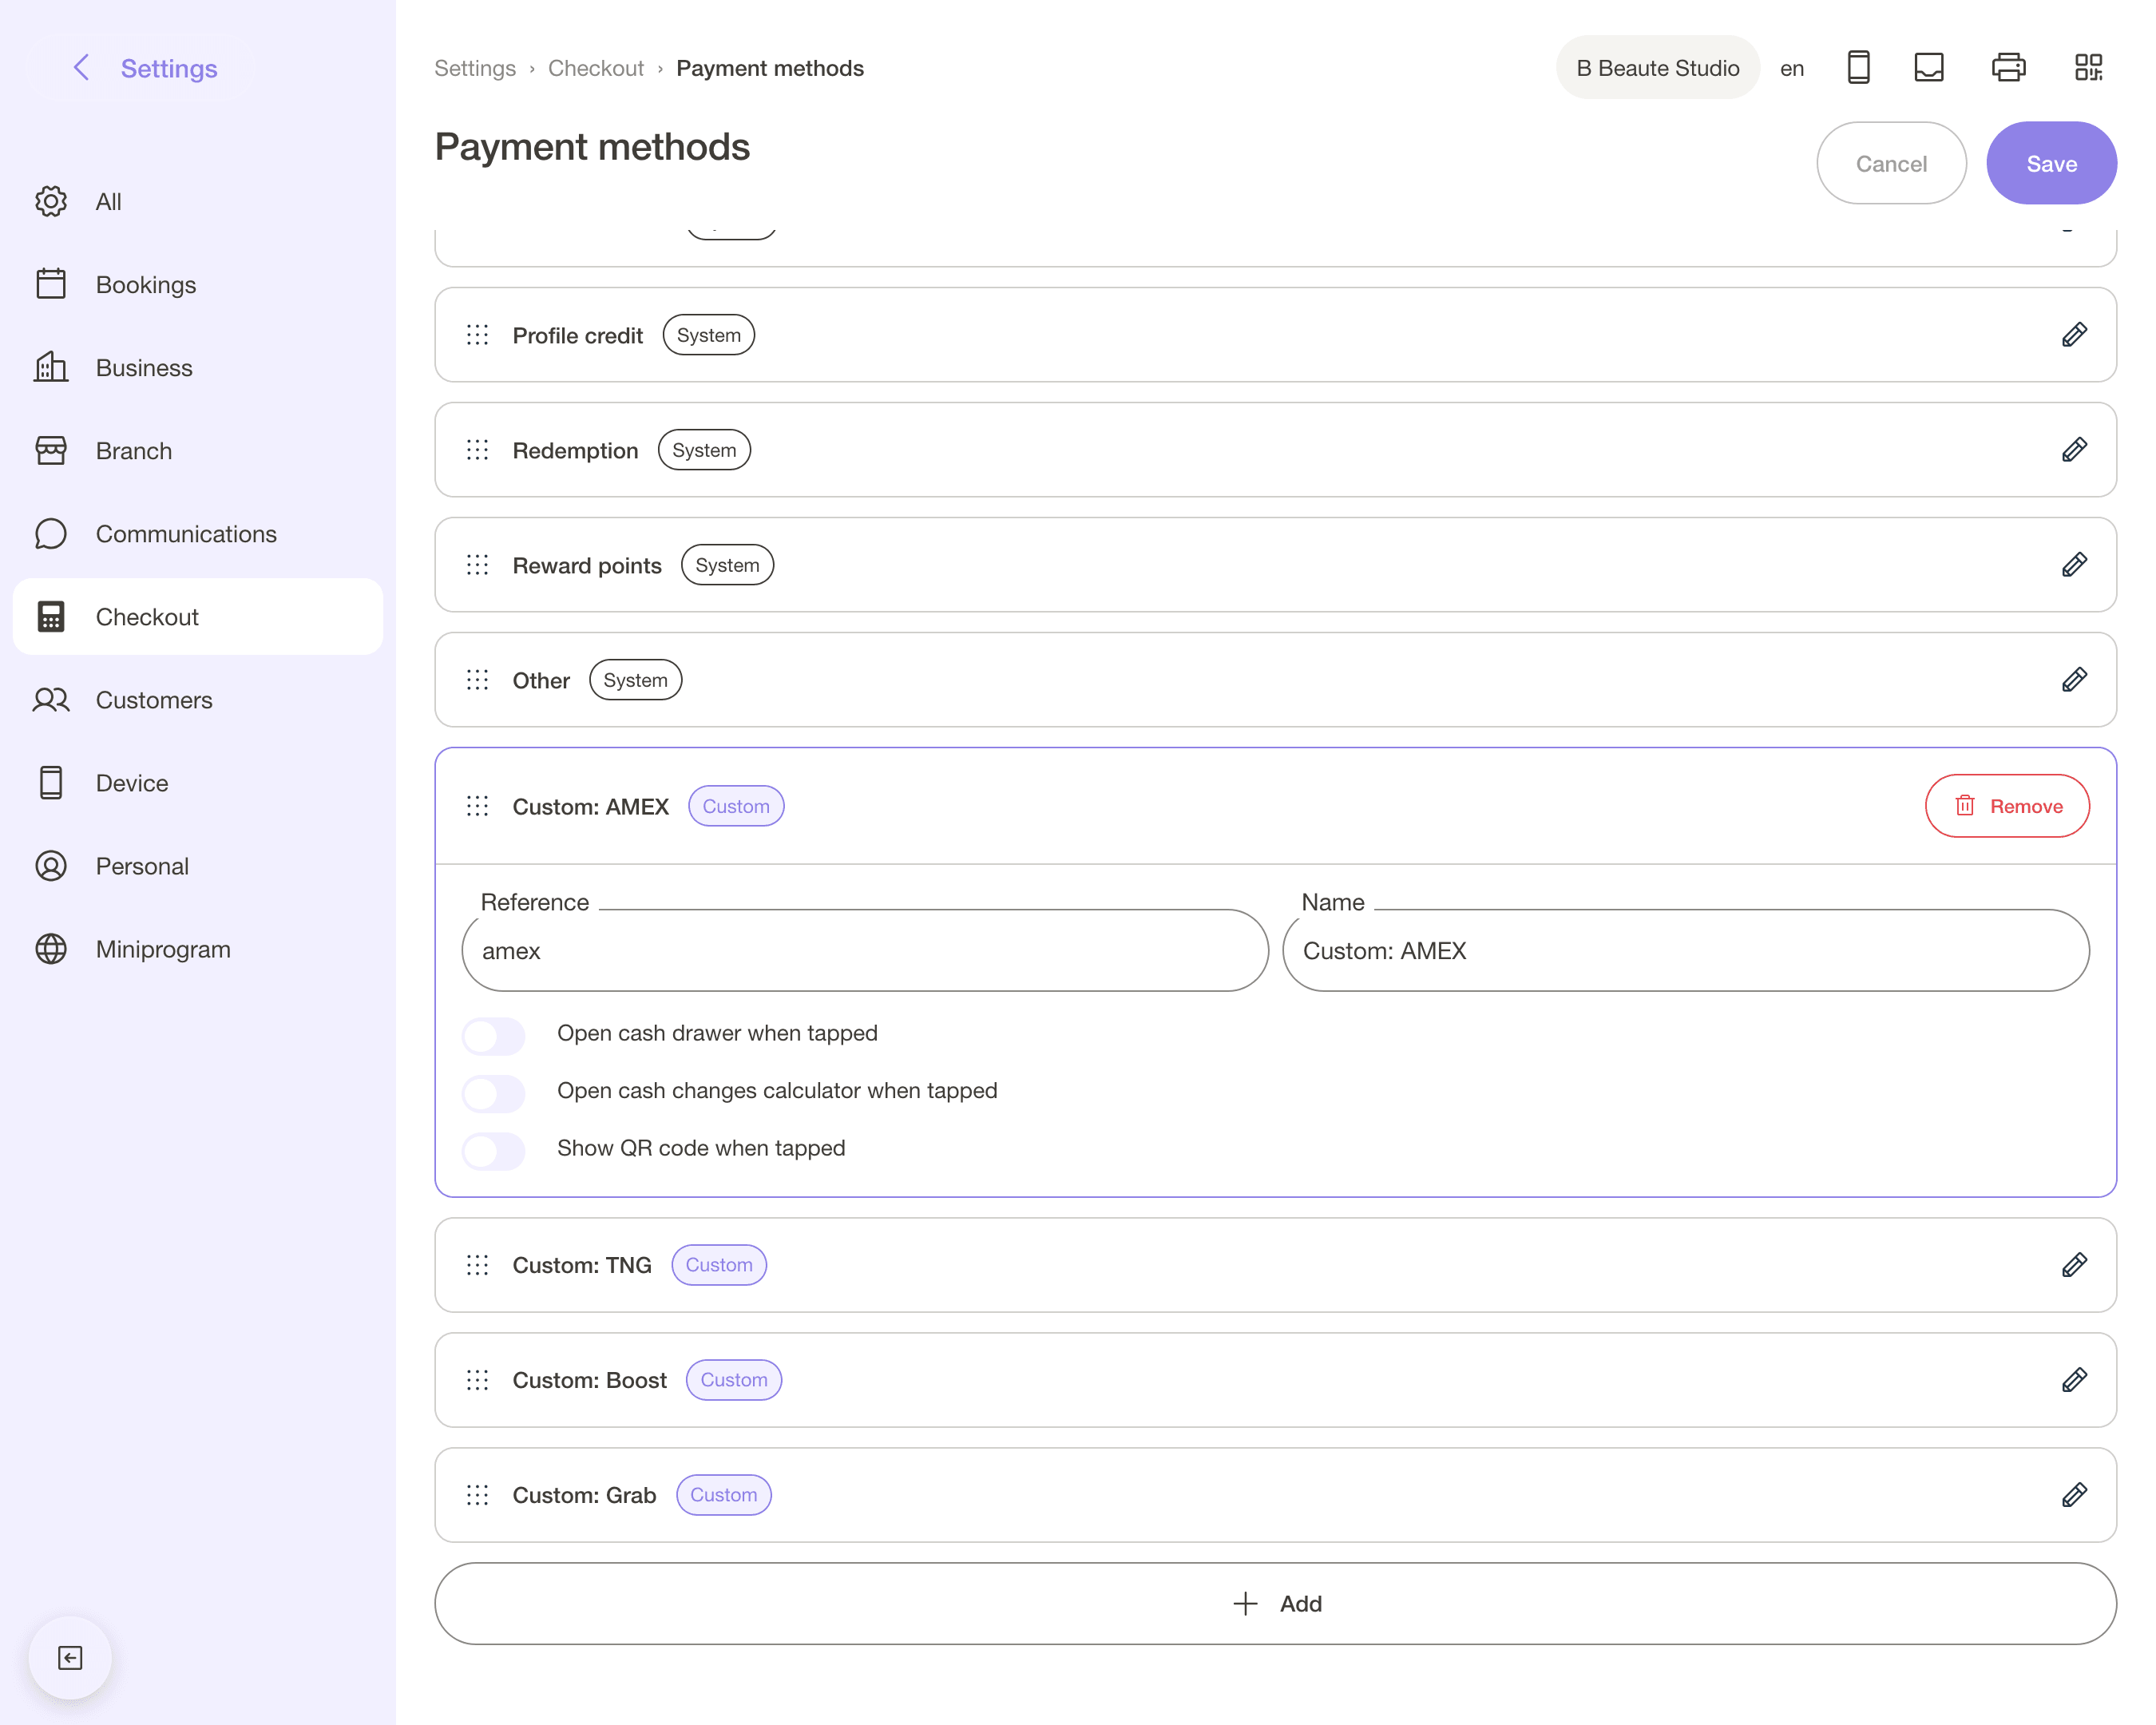Select Branch in the sidebar
The width and height of the screenshot is (2156, 1725).
tap(198, 450)
